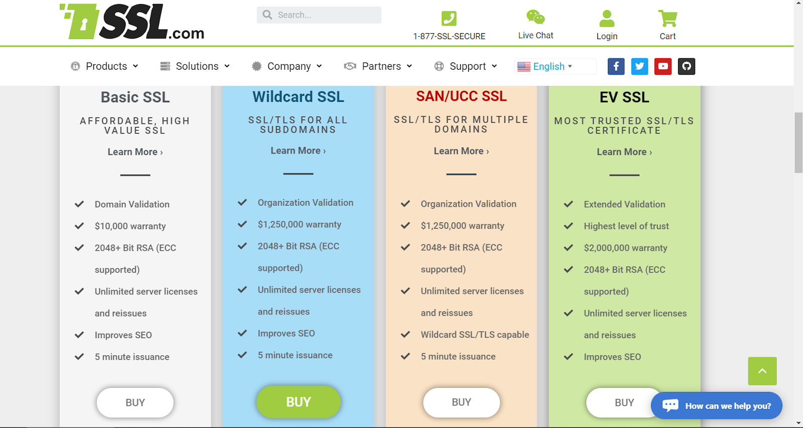The height and width of the screenshot is (428, 803).
Task: Buy the Basic SSL certificate
Action: [135, 402]
